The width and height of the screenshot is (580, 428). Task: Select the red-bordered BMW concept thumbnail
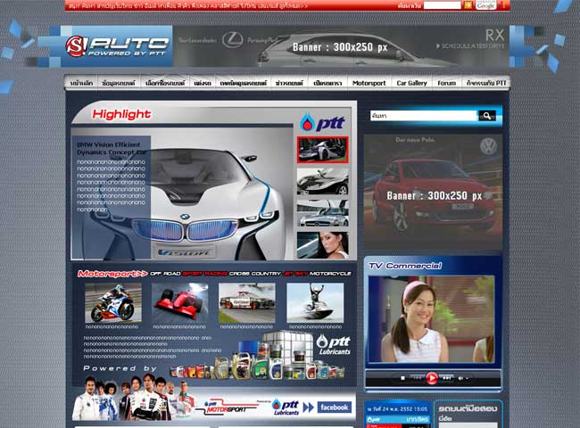coord(322,150)
